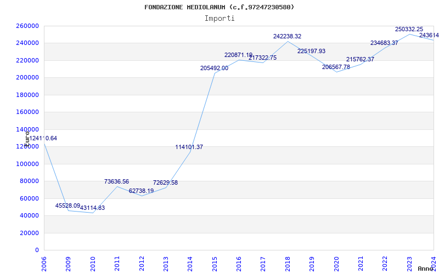The width and height of the screenshot is (439, 274).
Task: Click the x-axis year 2016
Action: coord(239,263)
